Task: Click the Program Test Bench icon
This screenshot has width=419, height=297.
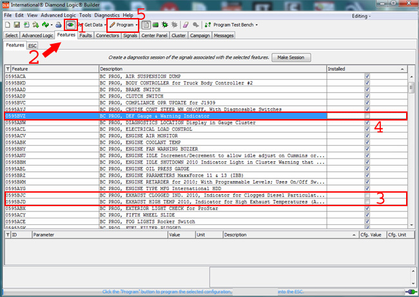Action: pyautogui.click(x=208, y=25)
